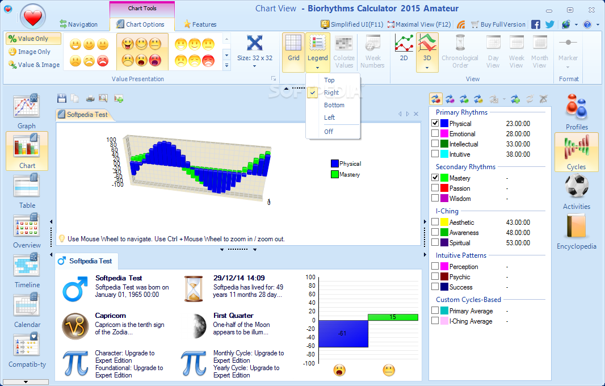Open the Graph view in sidebar
This screenshot has width=605, height=386.
(x=27, y=111)
